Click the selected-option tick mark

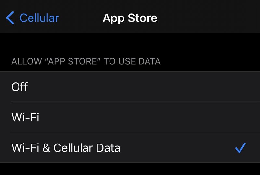(x=240, y=148)
